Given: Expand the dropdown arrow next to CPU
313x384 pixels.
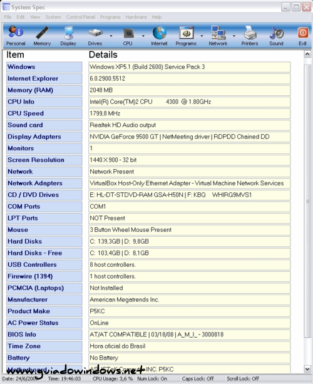Looking at the screenshot, I should coord(143,36).
